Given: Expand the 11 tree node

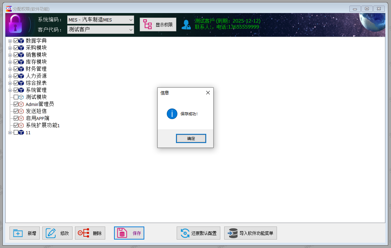Looking at the screenshot, I should point(10,132).
